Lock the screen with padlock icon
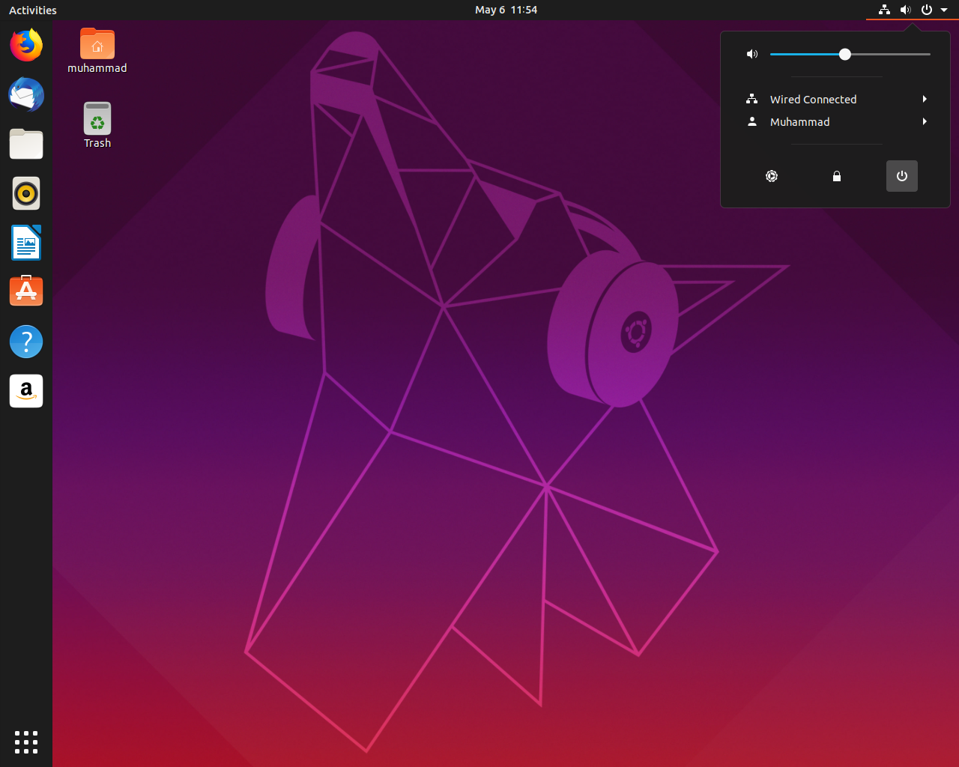This screenshot has height=767, width=959. coord(837,176)
